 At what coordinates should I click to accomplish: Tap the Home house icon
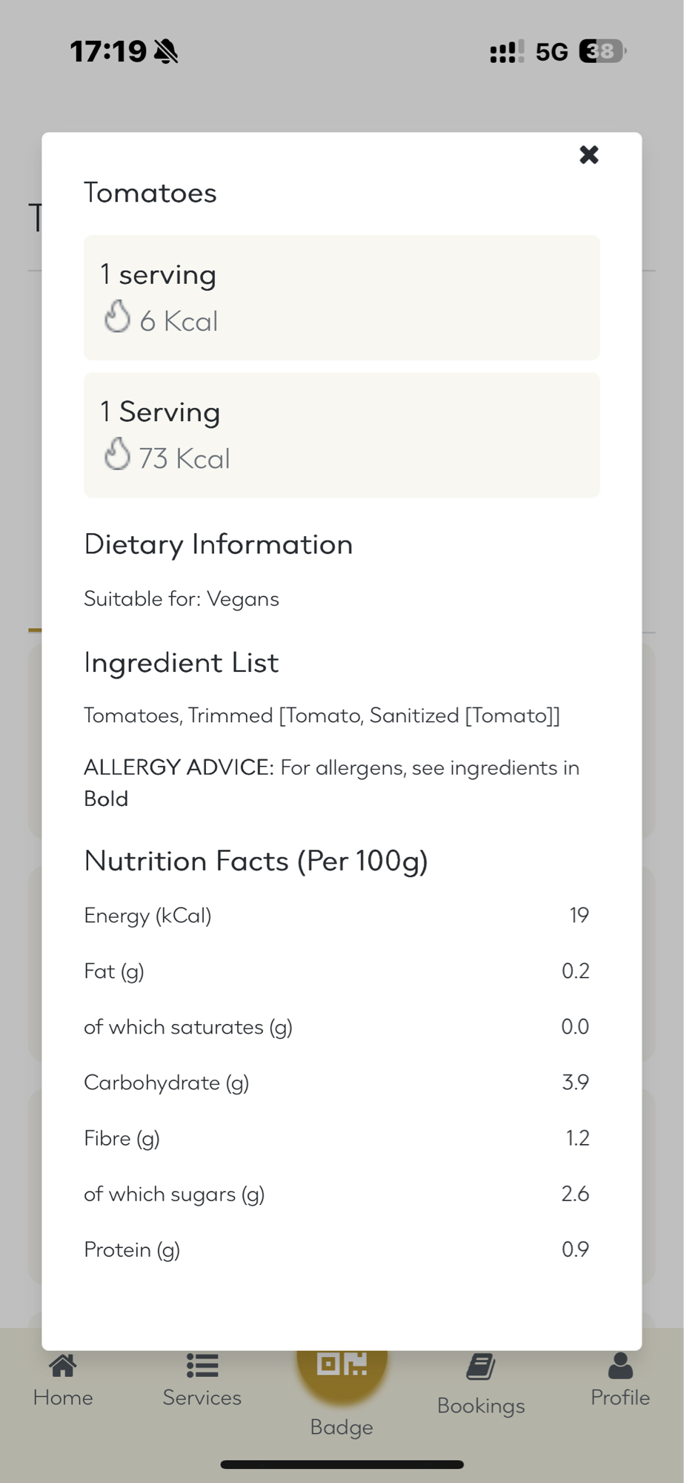pyautogui.click(x=63, y=1366)
